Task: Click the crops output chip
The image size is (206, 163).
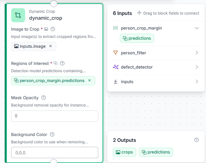Action: pos(124,152)
